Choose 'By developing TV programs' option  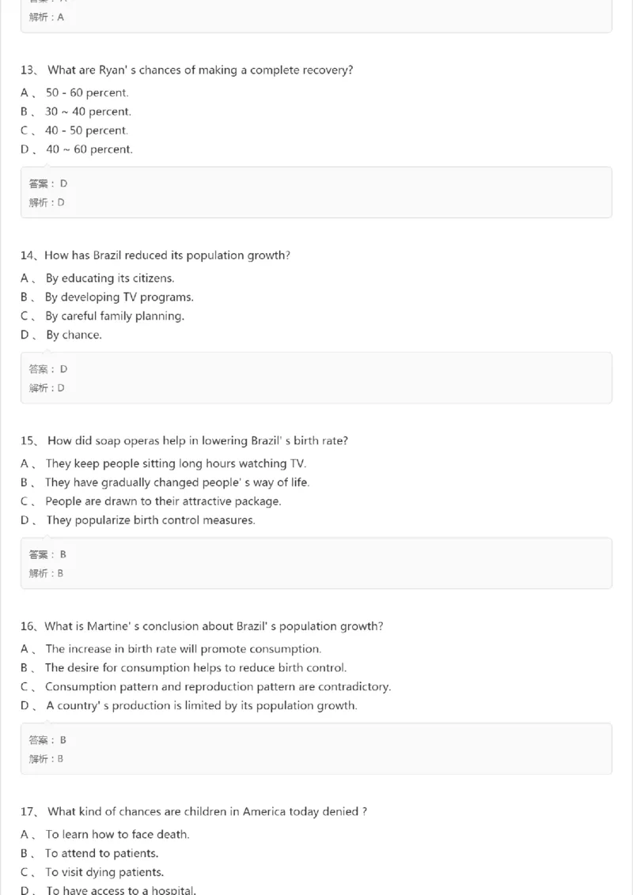point(119,297)
